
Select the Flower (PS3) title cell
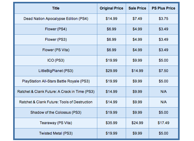point(56,40)
